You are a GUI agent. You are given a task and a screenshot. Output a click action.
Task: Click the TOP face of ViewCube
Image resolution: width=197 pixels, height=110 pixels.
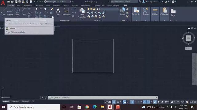(188, 38)
